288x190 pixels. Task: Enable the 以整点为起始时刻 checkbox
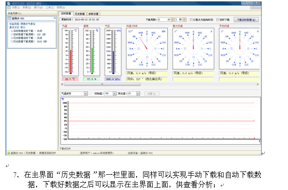tap(191, 20)
